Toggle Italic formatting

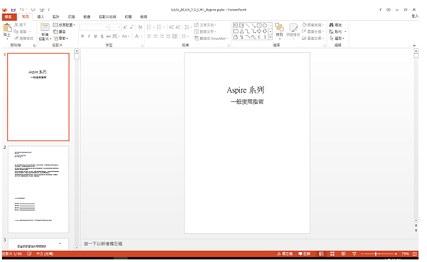coord(89,36)
